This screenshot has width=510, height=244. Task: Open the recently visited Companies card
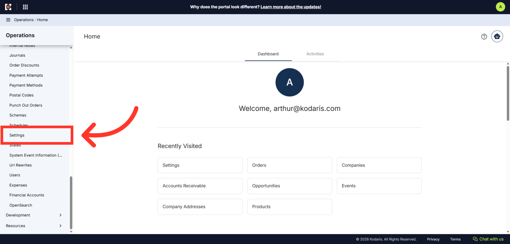379,165
